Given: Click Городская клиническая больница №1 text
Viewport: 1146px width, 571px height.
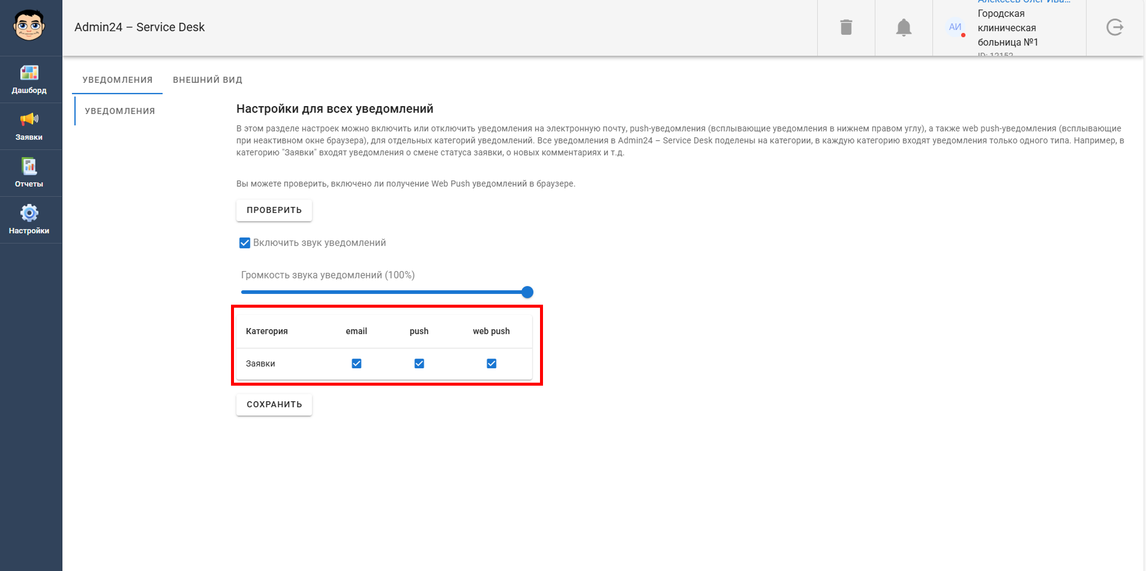Looking at the screenshot, I should 1007,28.
